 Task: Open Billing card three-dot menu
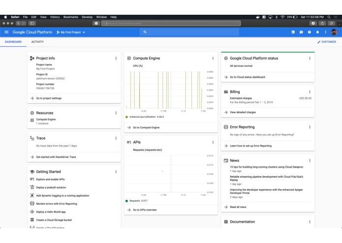pos(310,92)
